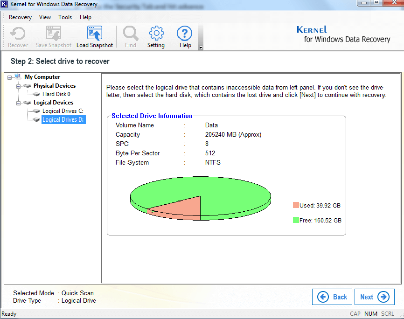Click the Kernel app icon in title bar
Image resolution: width=404 pixels, height=319 pixels.
click(4, 4)
